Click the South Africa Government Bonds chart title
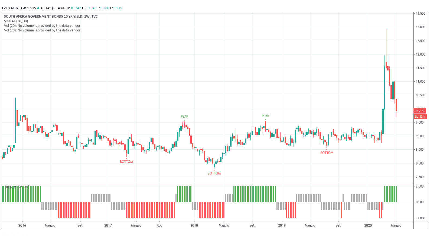The image size is (430, 239). [51, 17]
